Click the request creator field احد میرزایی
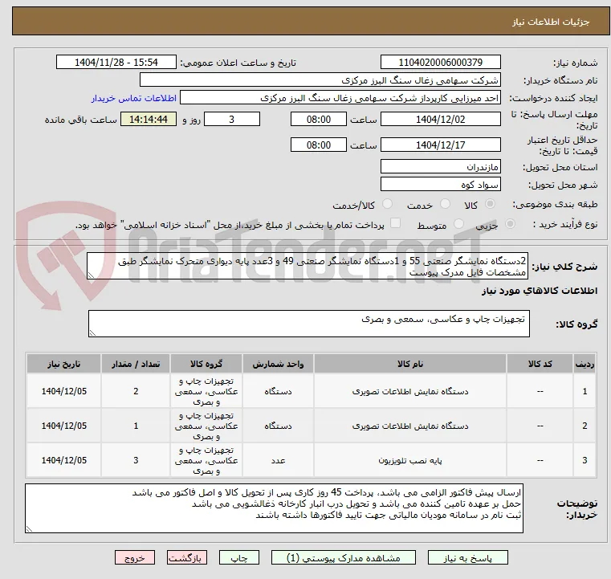Screen dimensions: 611x579 340,98
